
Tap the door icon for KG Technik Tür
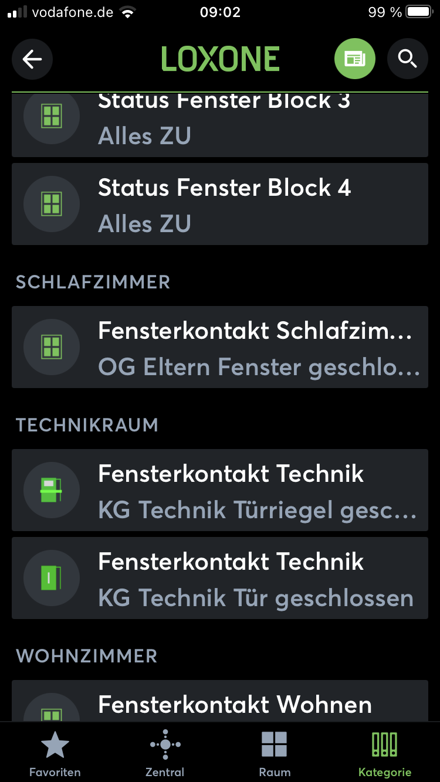click(x=52, y=578)
